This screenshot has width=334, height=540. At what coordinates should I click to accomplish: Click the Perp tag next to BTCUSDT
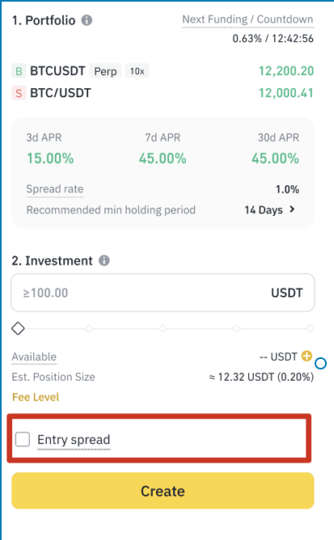click(x=105, y=71)
